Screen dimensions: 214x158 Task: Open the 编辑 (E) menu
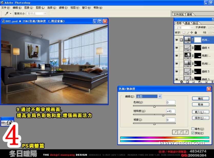17,8
